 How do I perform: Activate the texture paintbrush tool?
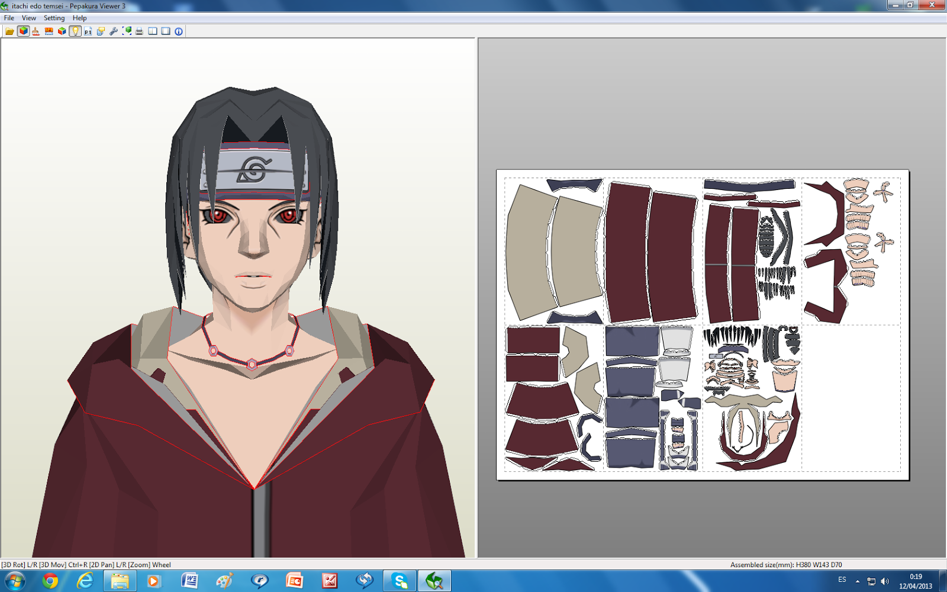(x=35, y=31)
